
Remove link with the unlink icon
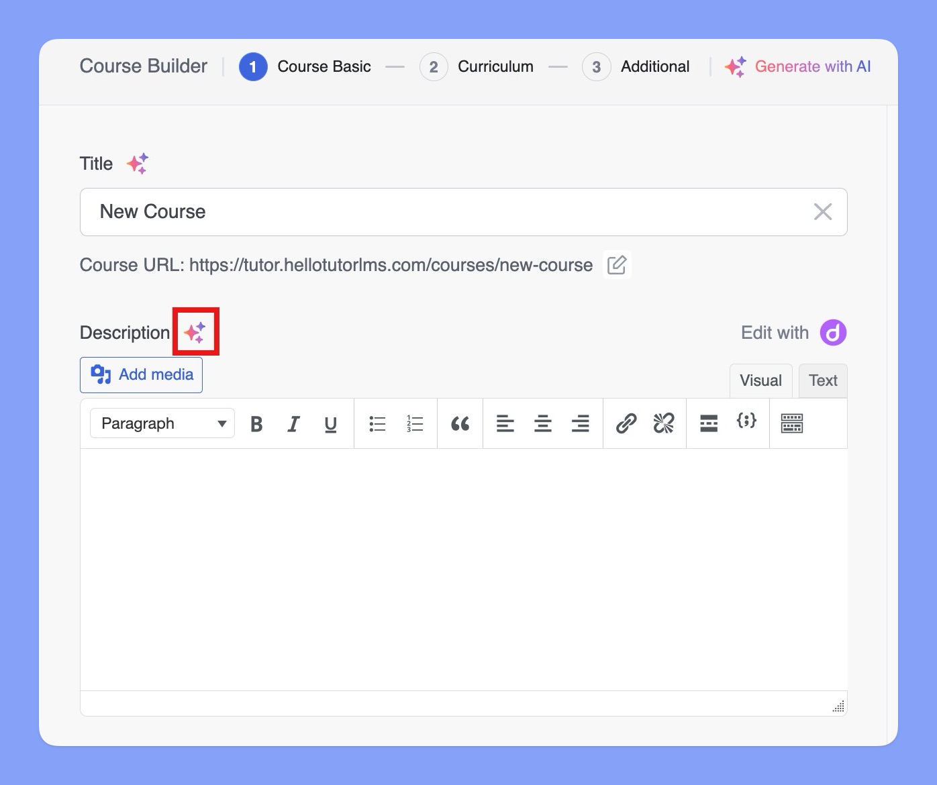pyautogui.click(x=664, y=423)
